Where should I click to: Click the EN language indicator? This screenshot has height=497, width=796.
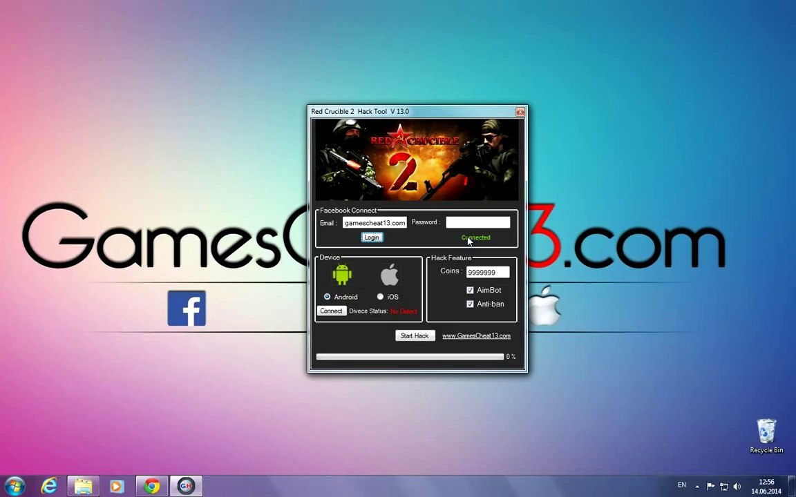[x=682, y=485]
